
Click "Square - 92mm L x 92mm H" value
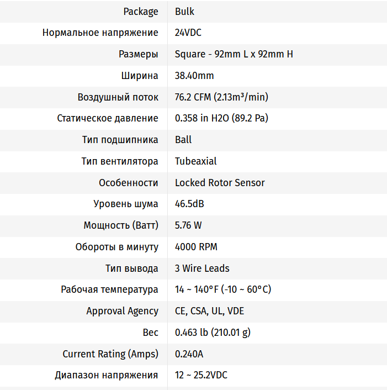[234, 54]
